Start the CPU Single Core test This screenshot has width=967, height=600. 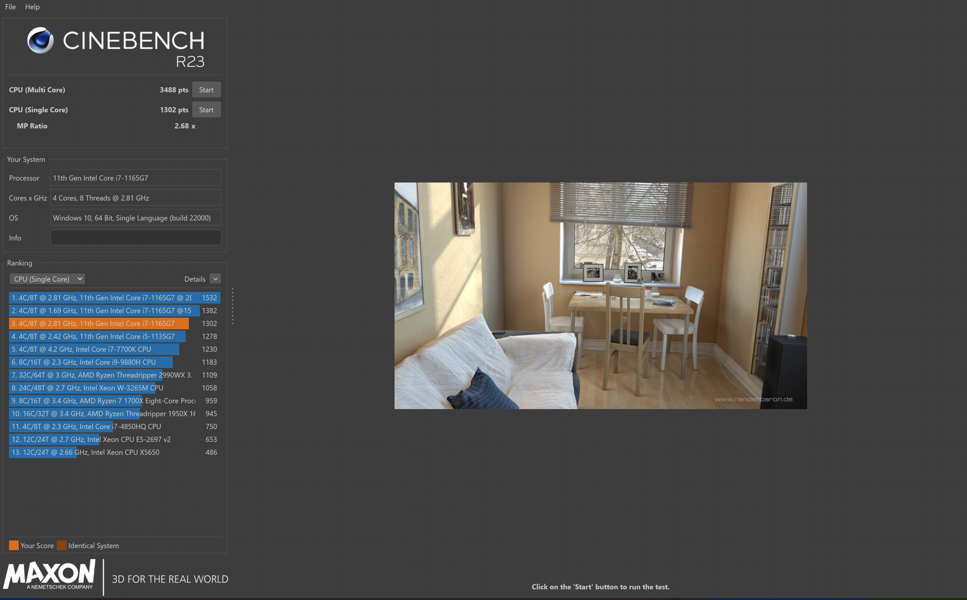[x=206, y=109]
